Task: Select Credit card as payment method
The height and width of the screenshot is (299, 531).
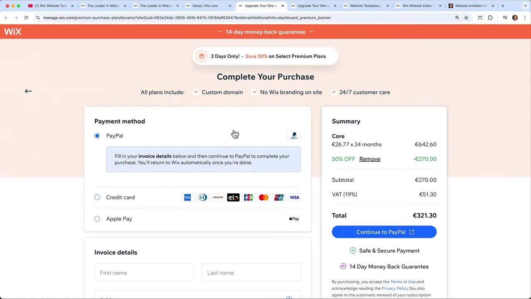Action: tap(97, 198)
